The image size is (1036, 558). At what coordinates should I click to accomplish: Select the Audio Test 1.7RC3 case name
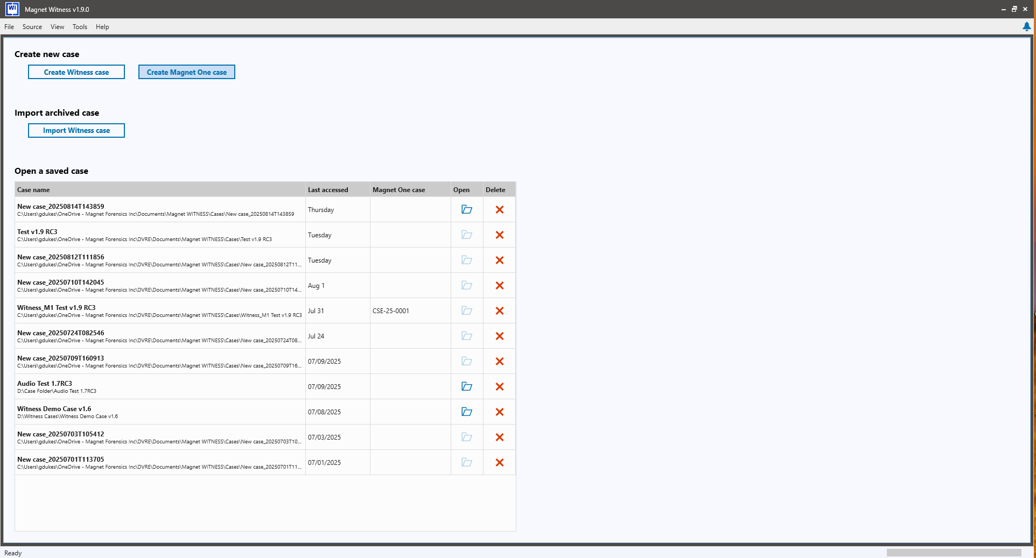tap(45, 384)
